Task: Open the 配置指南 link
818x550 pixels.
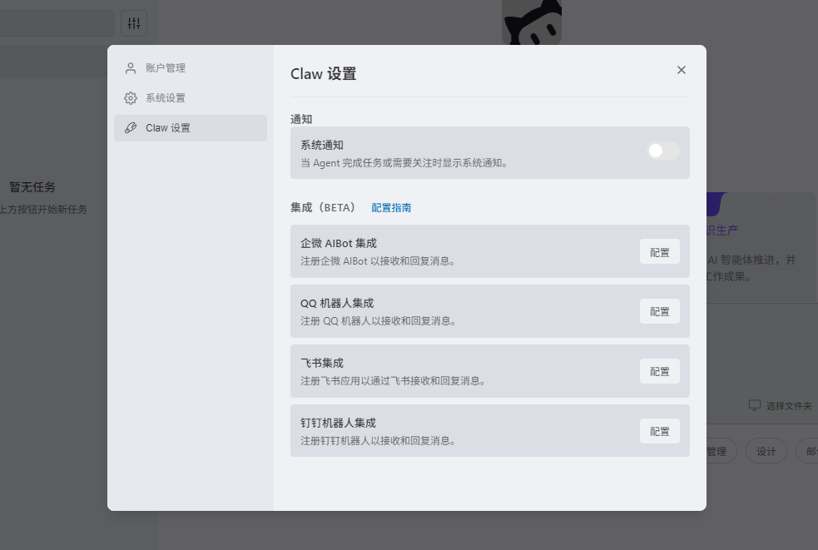Action: (x=391, y=208)
